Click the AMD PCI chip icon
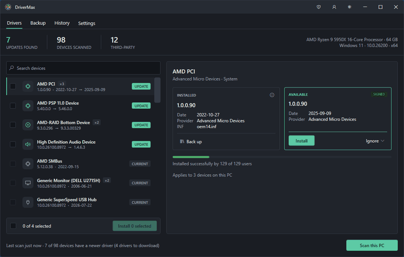Screen dimensions: 404x257 [28, 86]
